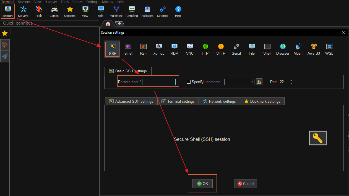
Task: Open the Settings gears toolbar icon
Action: 163,12
